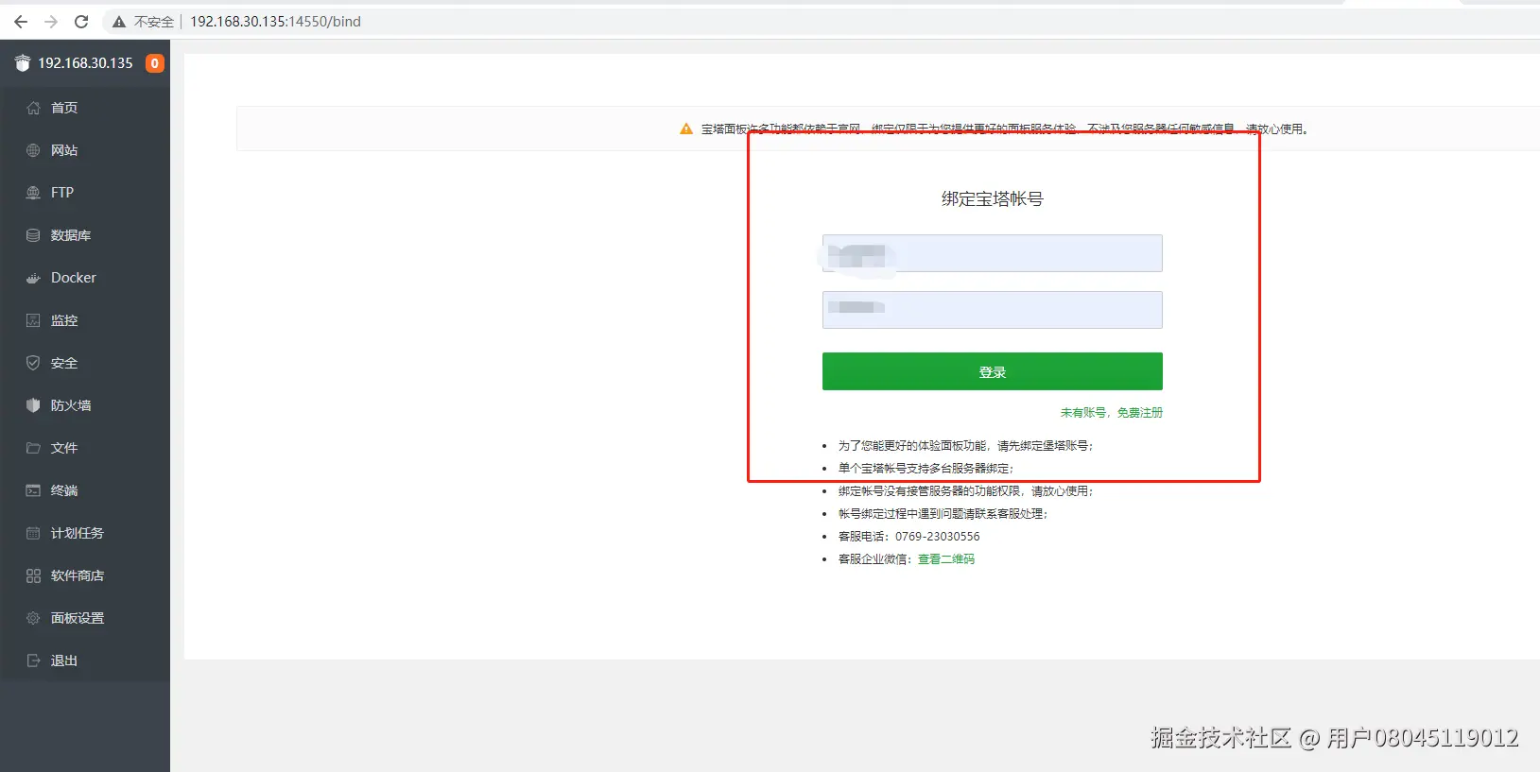This screenshot has width=1540, height=772.
Task: Go back using browser back arrow
Action: 21,22
